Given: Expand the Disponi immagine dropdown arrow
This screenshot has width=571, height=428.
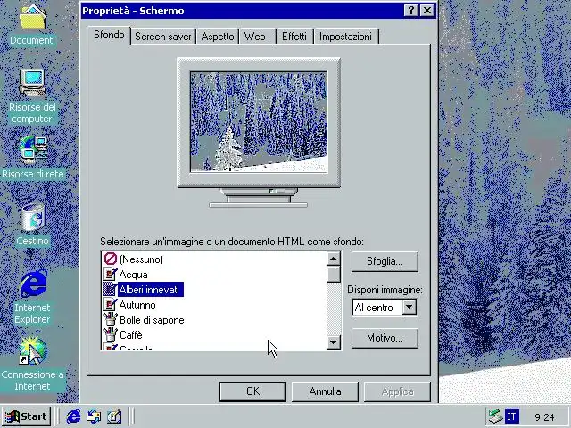Looking at the screenshot, I should [x=410, y=307].
